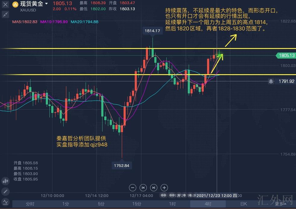Switch to the 1时 timeframe tab
Image resolution: width=296 pixels, height=209 pixels.
pos(172,204)
